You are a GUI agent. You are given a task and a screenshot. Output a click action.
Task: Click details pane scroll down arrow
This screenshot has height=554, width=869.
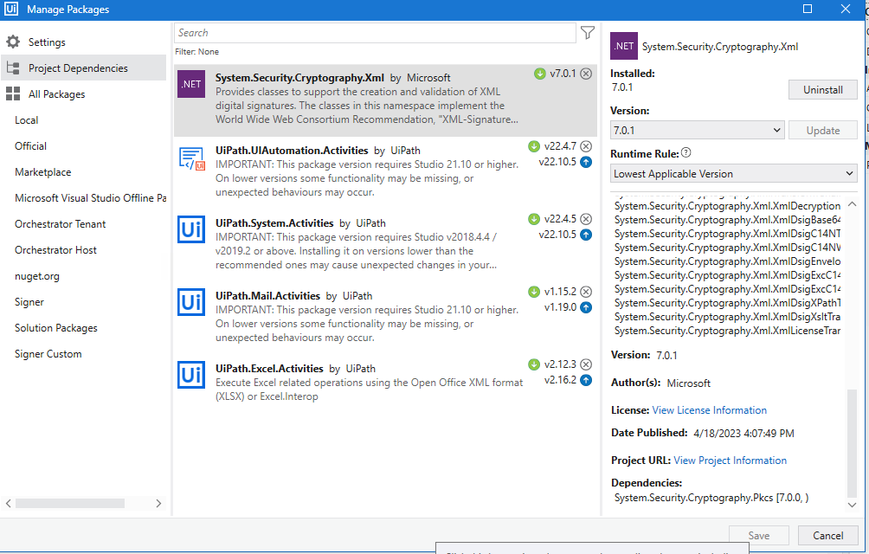click(x=853, y=505)
